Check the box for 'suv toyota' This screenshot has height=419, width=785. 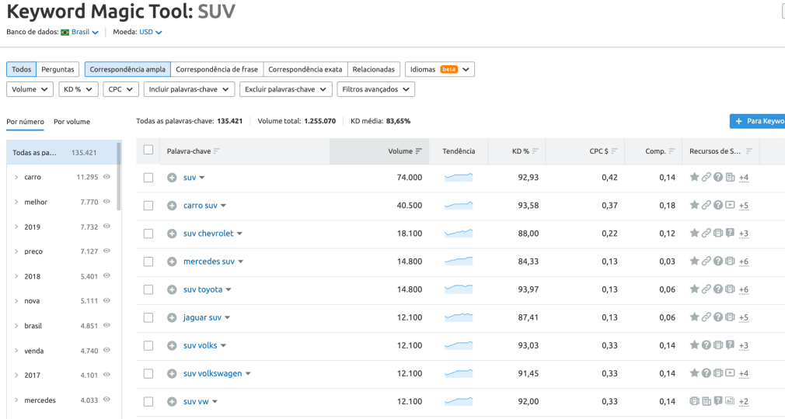(148, 289)
